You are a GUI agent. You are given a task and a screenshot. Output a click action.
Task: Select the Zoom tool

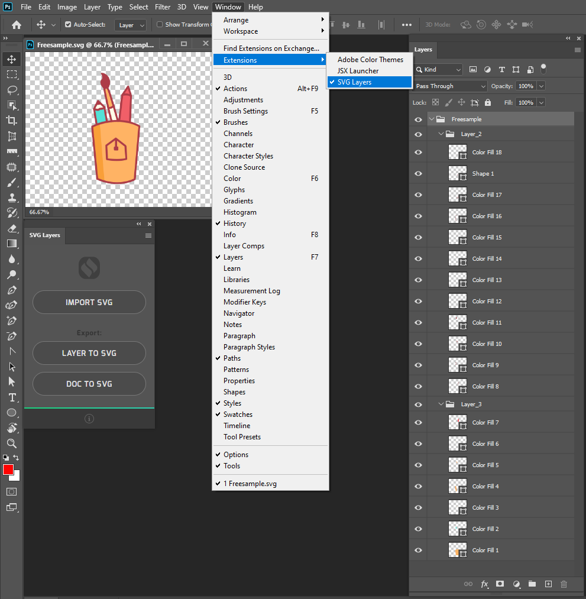click(12, 443)
